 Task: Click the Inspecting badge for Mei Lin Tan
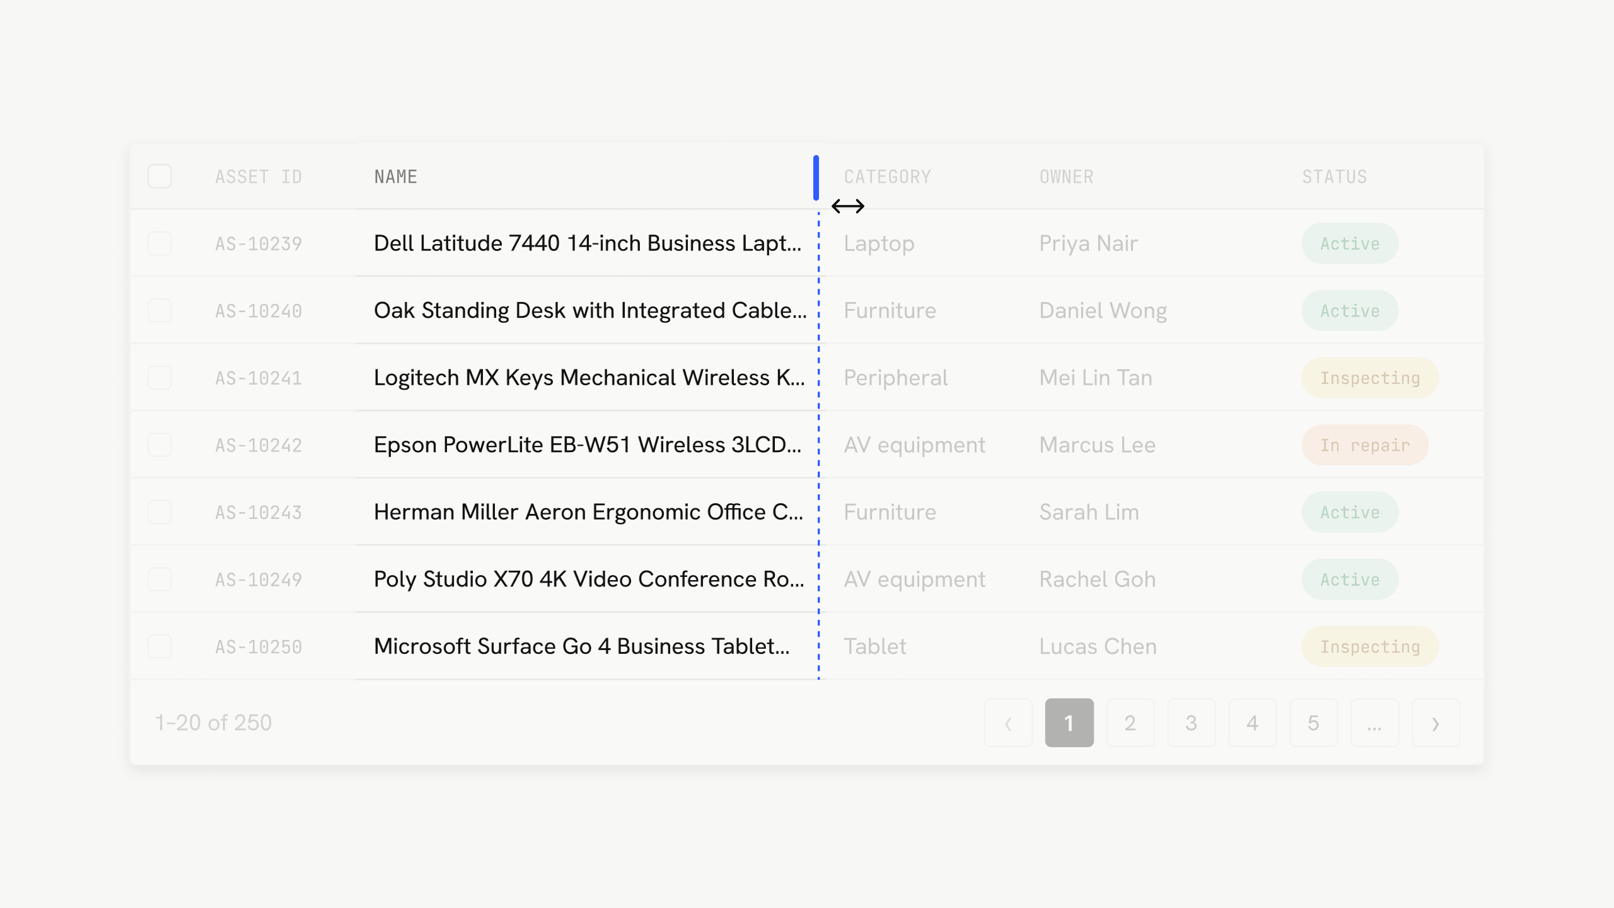1370,378
